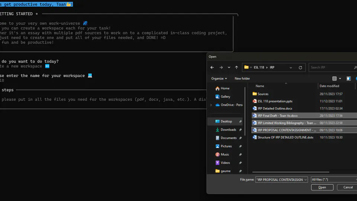Viewport: 357px width, 201px height.
Task: Open the gaume folder in sidebar
Action: click(x=223, y=171)
